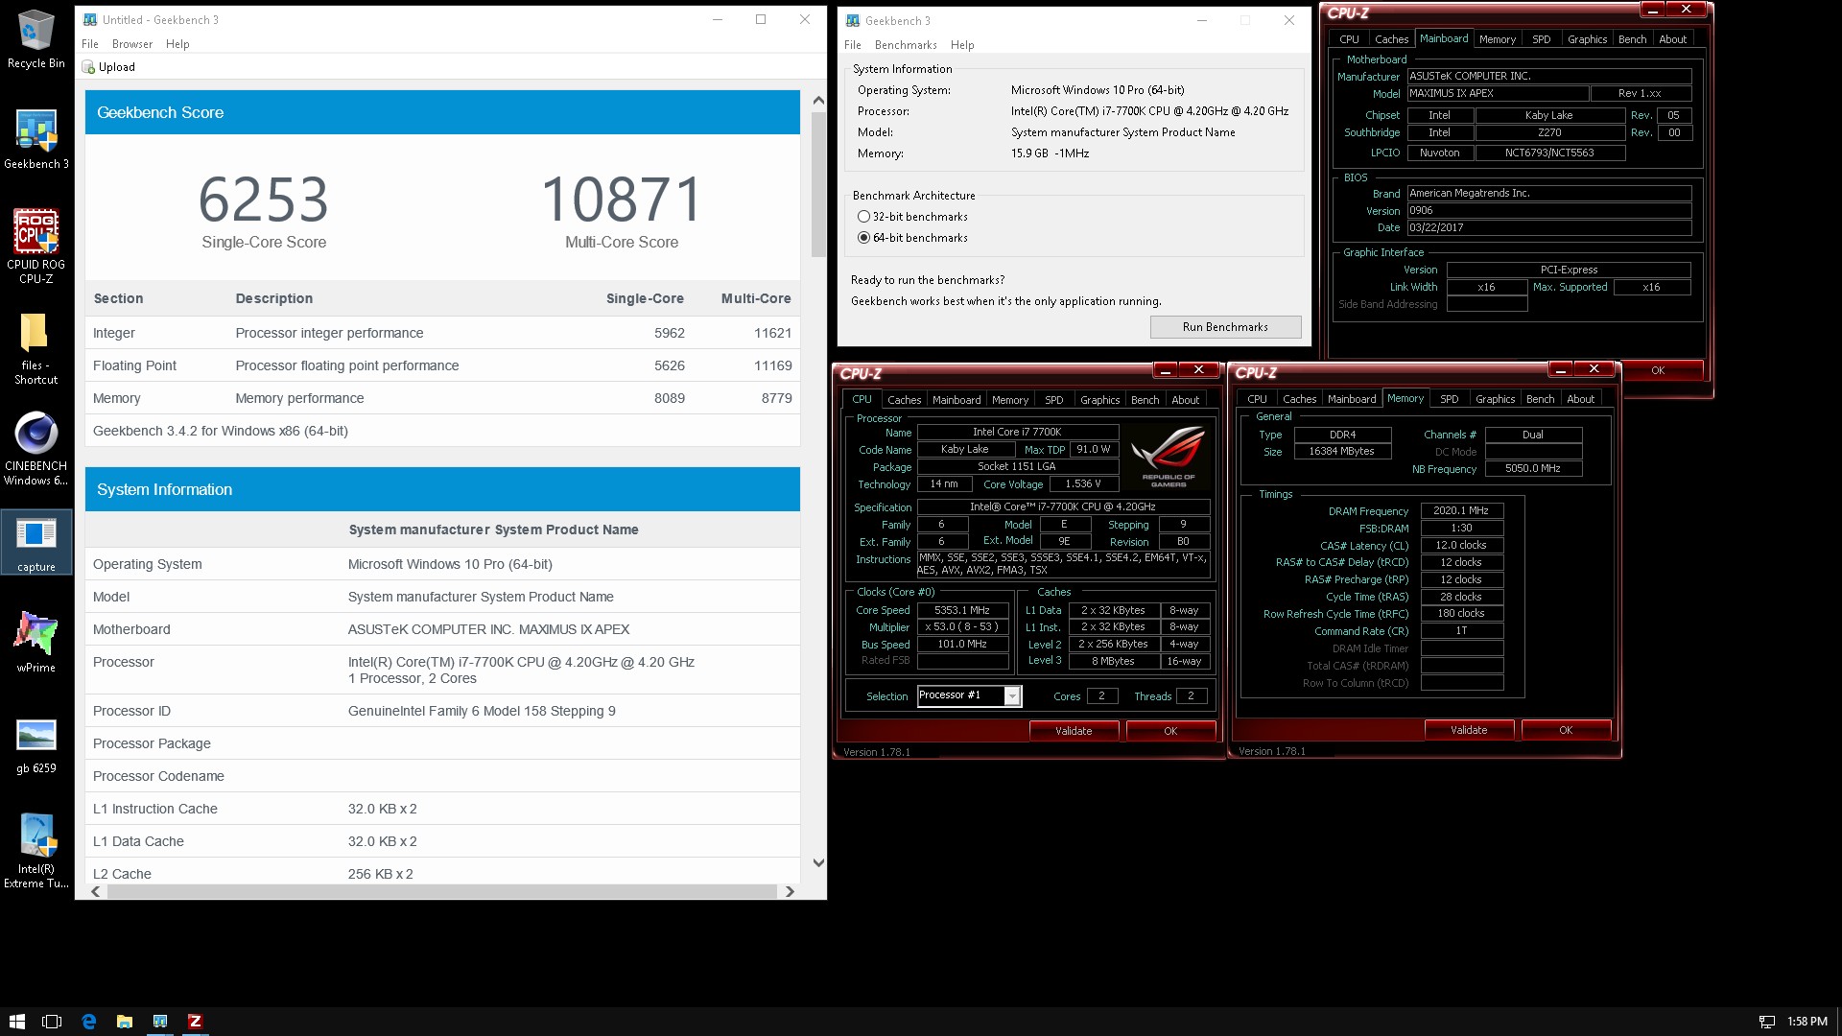
Task: Switch to Memory tab in CPU-Z Mainboard window
Action: (x=1497, y=39)
